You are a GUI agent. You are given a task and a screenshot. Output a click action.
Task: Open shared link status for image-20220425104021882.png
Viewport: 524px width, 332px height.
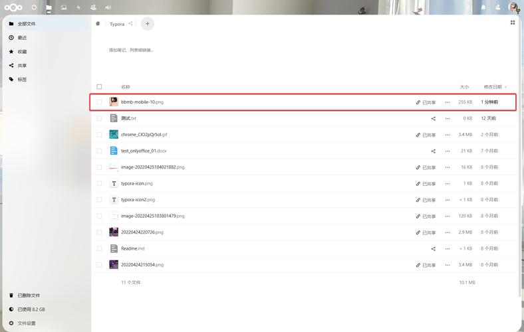[426, 167]
